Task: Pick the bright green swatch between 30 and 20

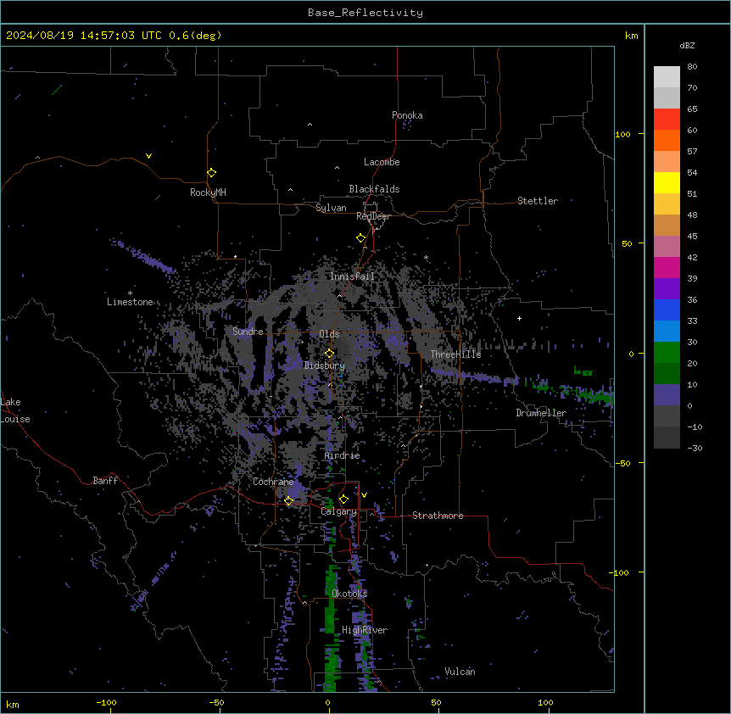Action: [x=667, y=353]
